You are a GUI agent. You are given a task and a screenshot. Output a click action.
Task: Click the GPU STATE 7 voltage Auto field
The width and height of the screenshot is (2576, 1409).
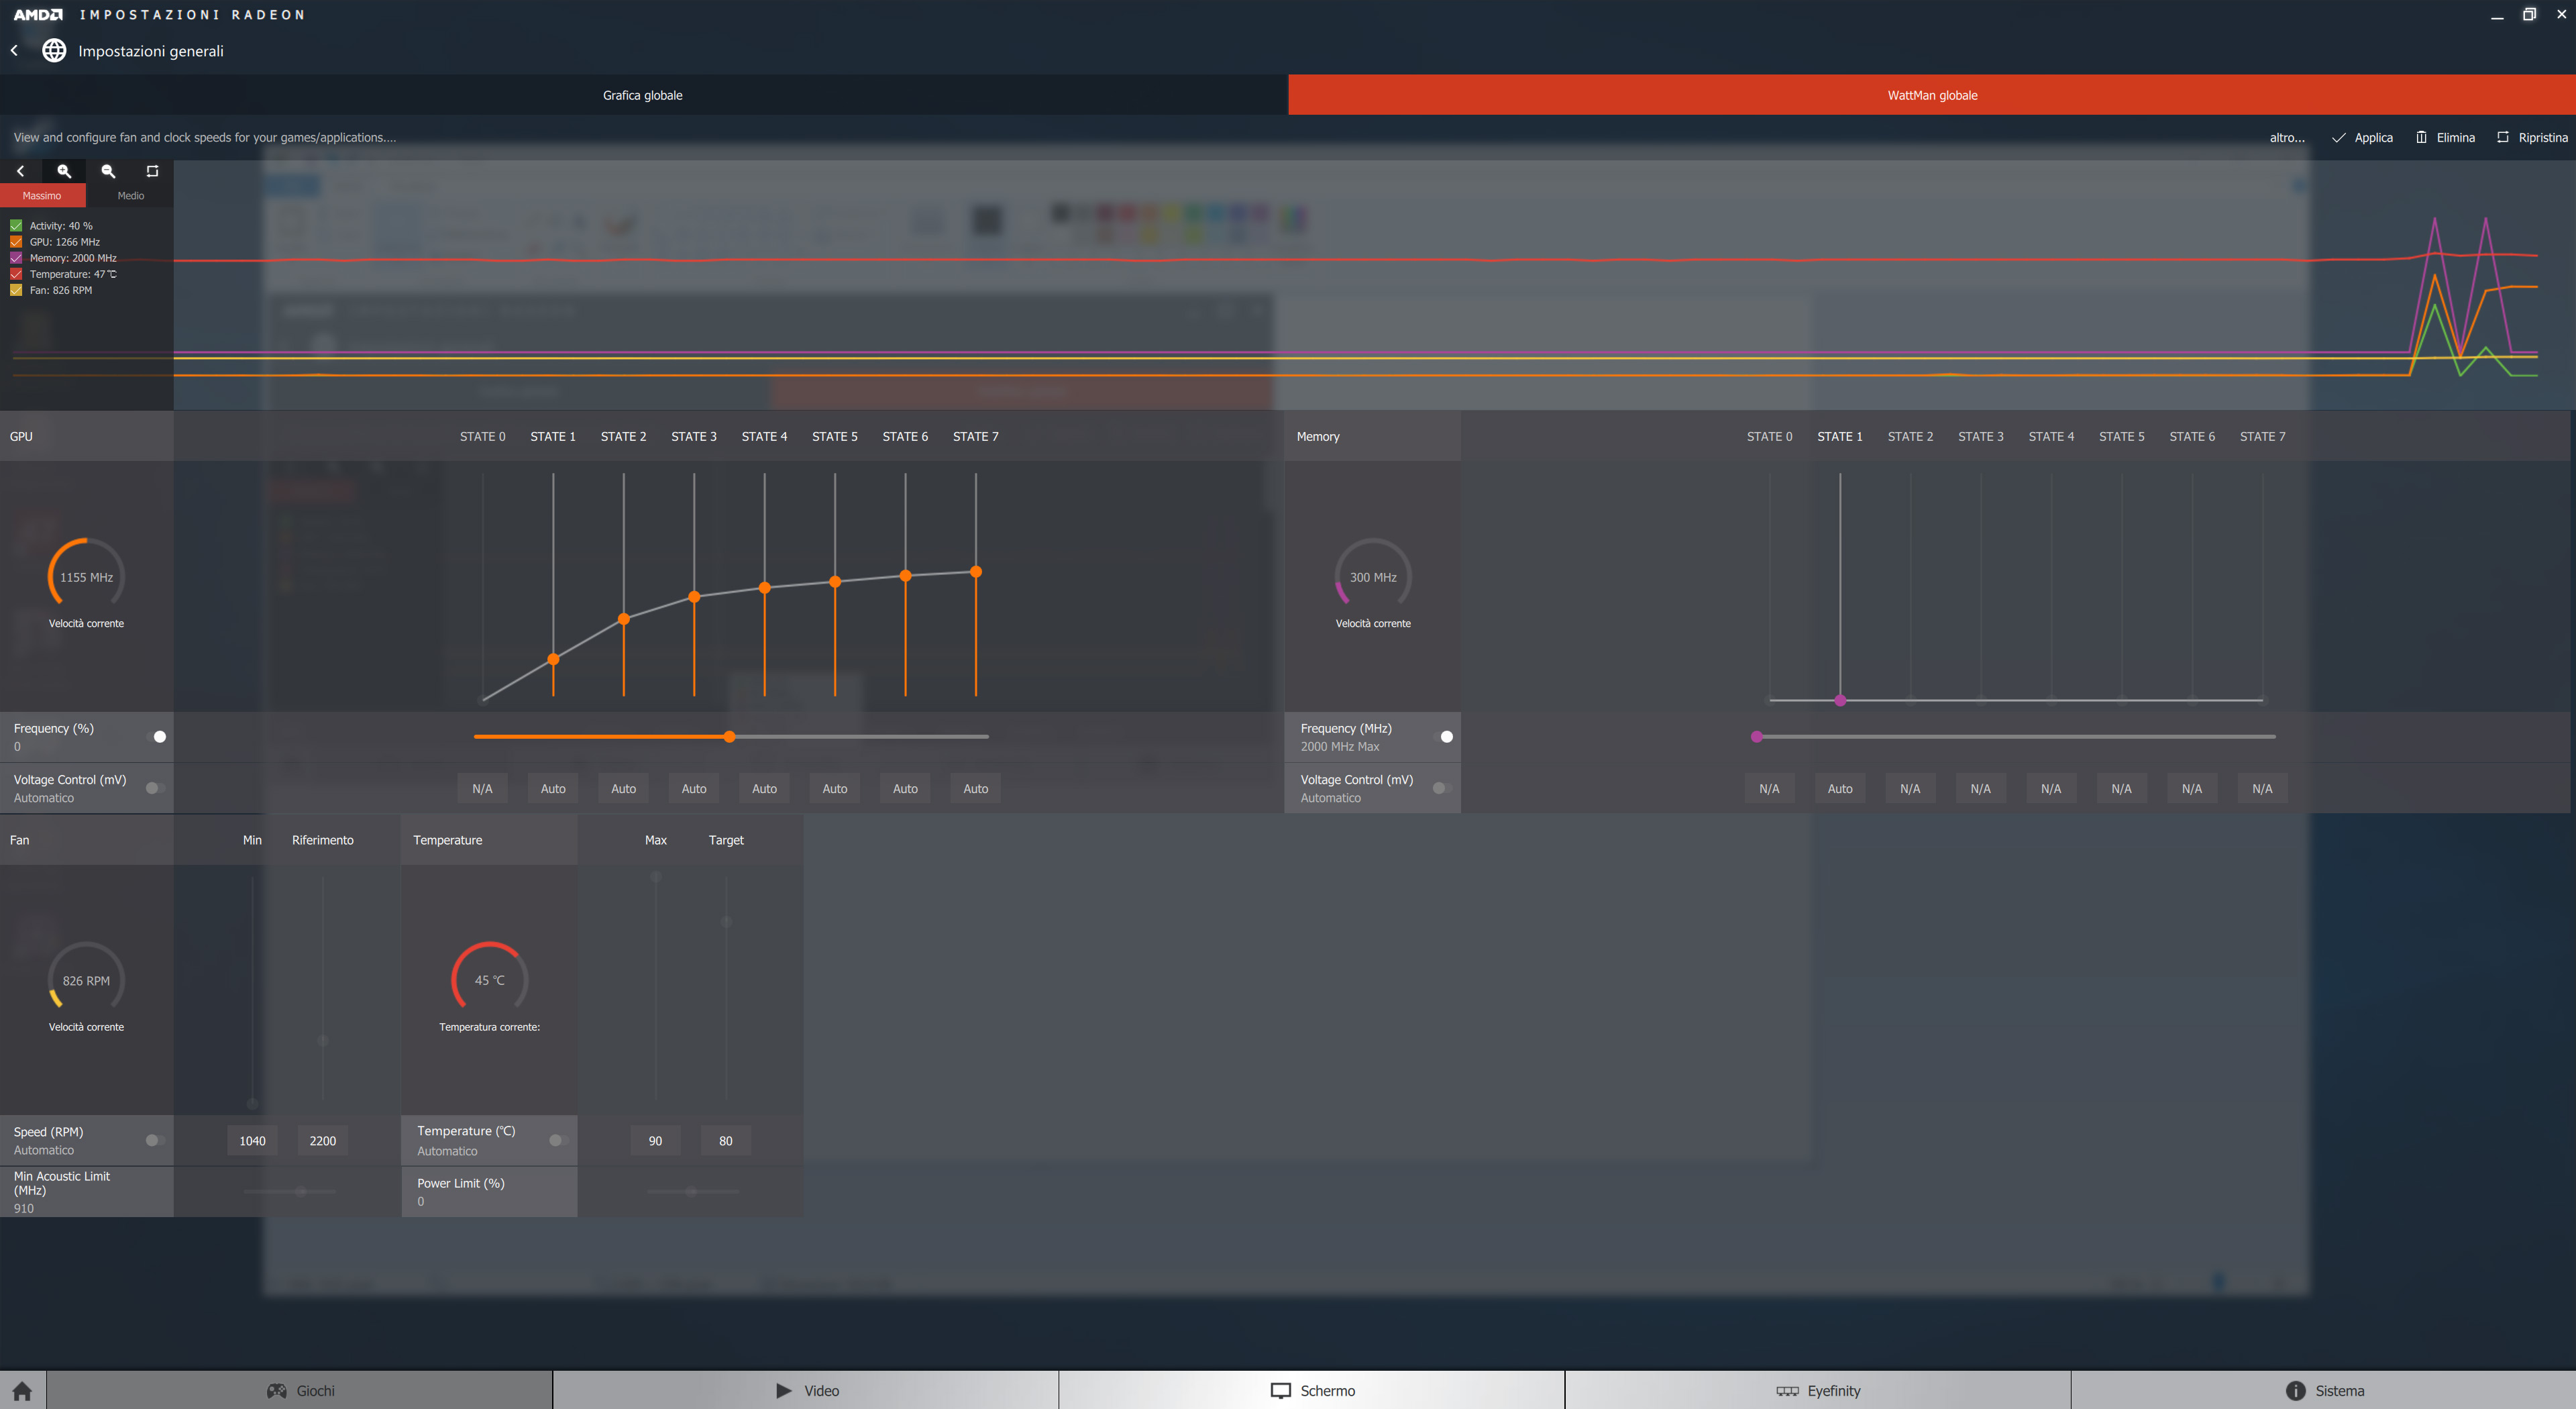[976, 789]
